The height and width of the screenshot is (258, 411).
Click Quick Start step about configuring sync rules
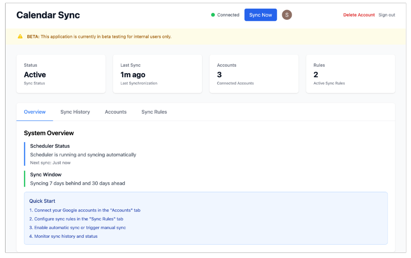click(x=76, y=219)
